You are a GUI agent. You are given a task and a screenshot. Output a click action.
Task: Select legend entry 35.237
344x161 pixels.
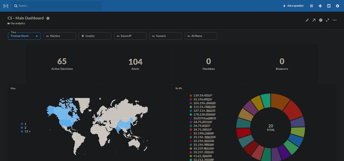click(x=202, y=152)
